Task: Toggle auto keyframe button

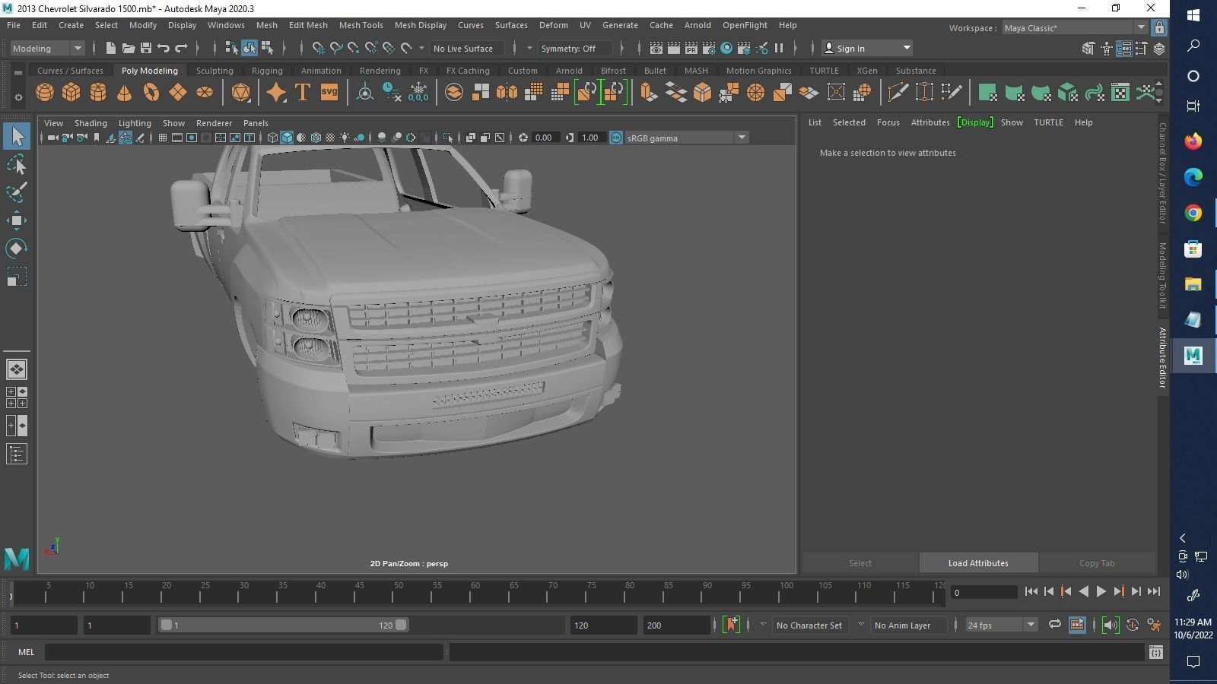Action: (x=1133, y=625)
